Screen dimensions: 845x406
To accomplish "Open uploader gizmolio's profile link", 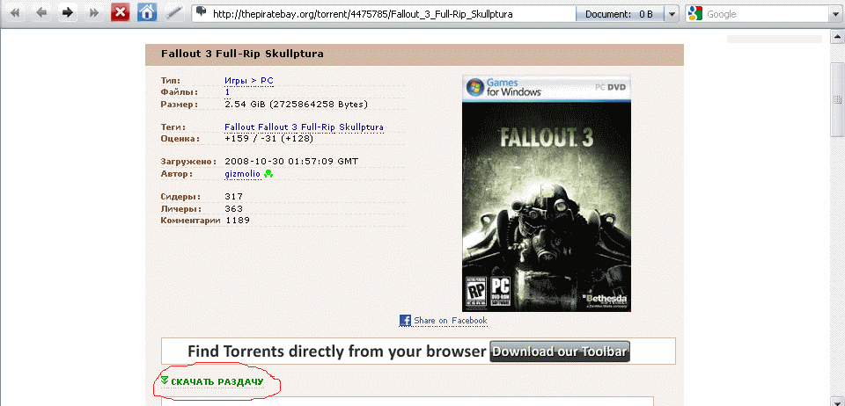I will [243, 174].
